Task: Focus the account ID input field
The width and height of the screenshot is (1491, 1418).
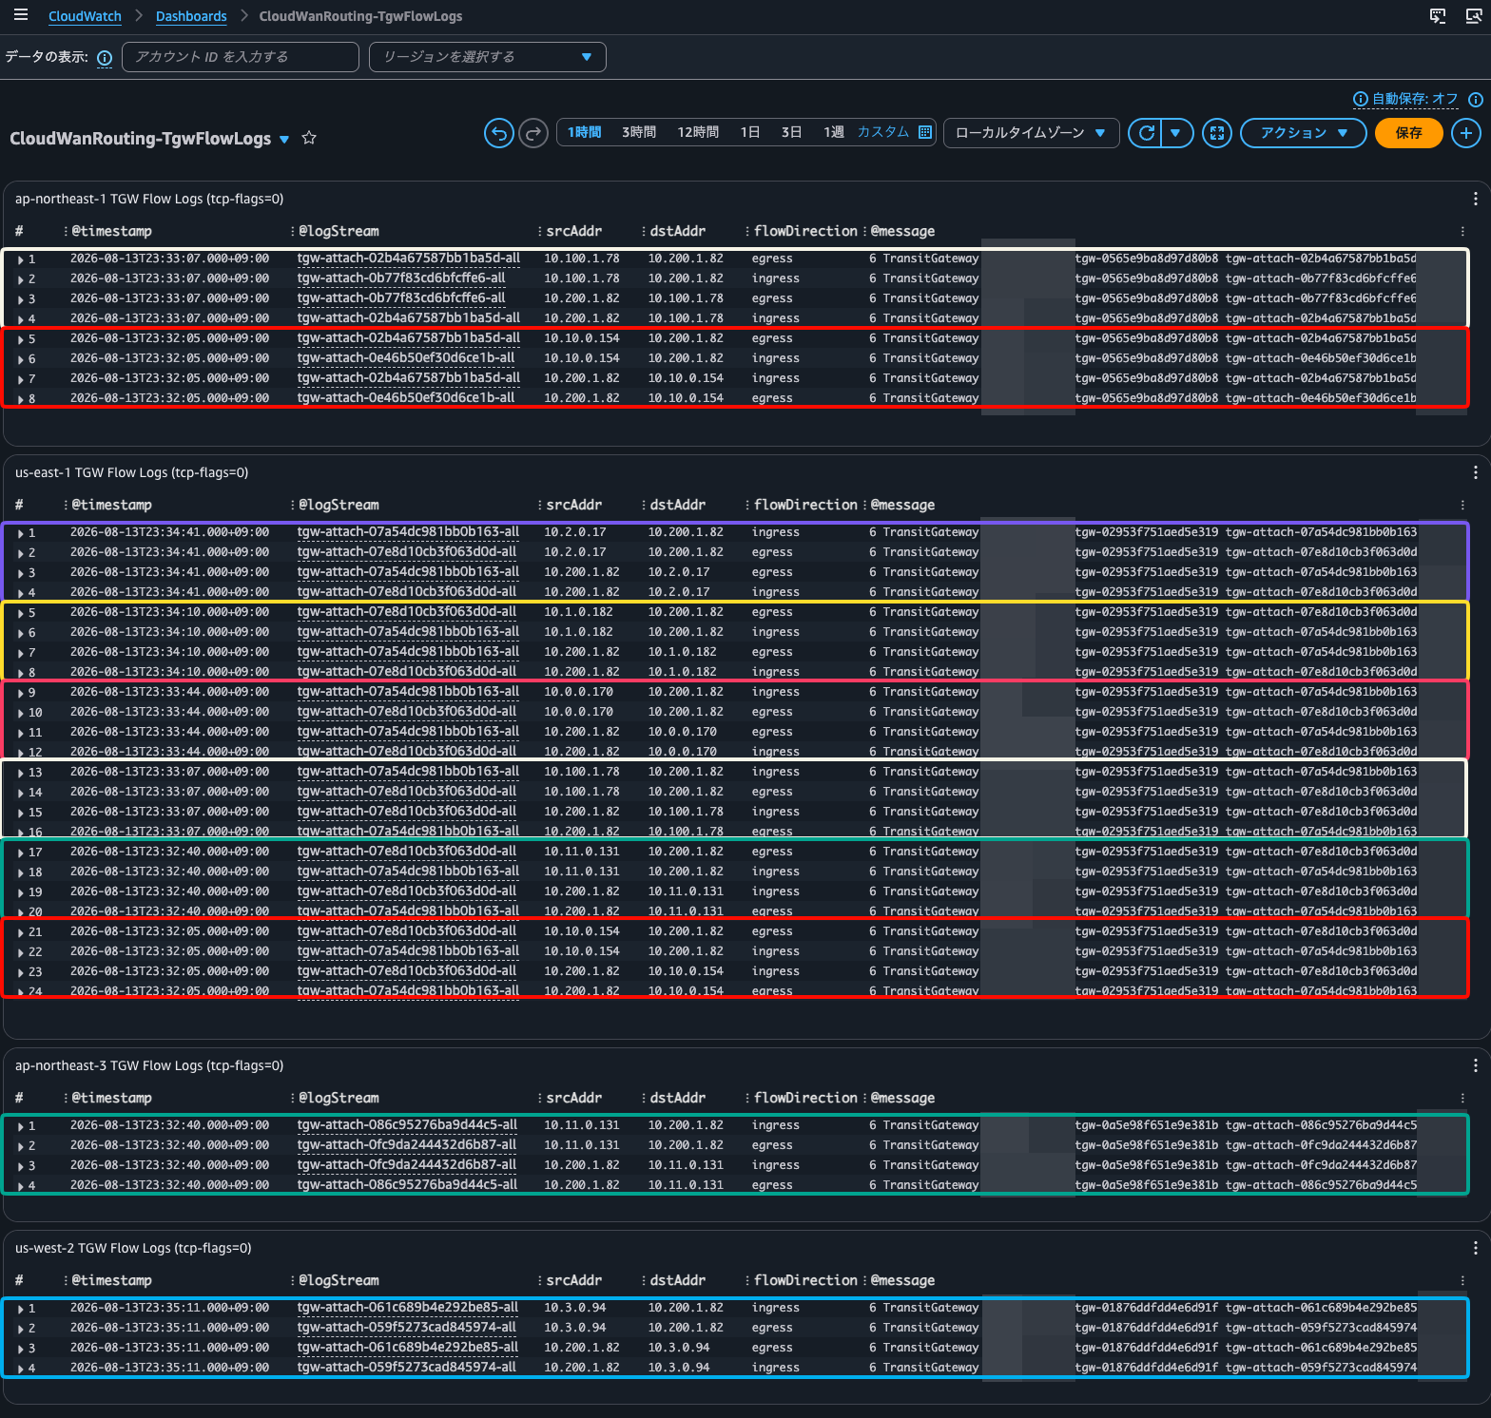Action: click(x=240, y=57)
